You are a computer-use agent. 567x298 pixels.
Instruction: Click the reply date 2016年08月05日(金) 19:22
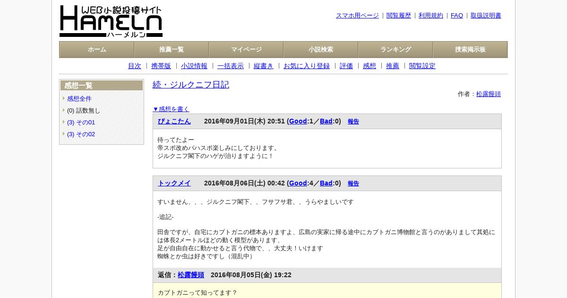(251, 275)
